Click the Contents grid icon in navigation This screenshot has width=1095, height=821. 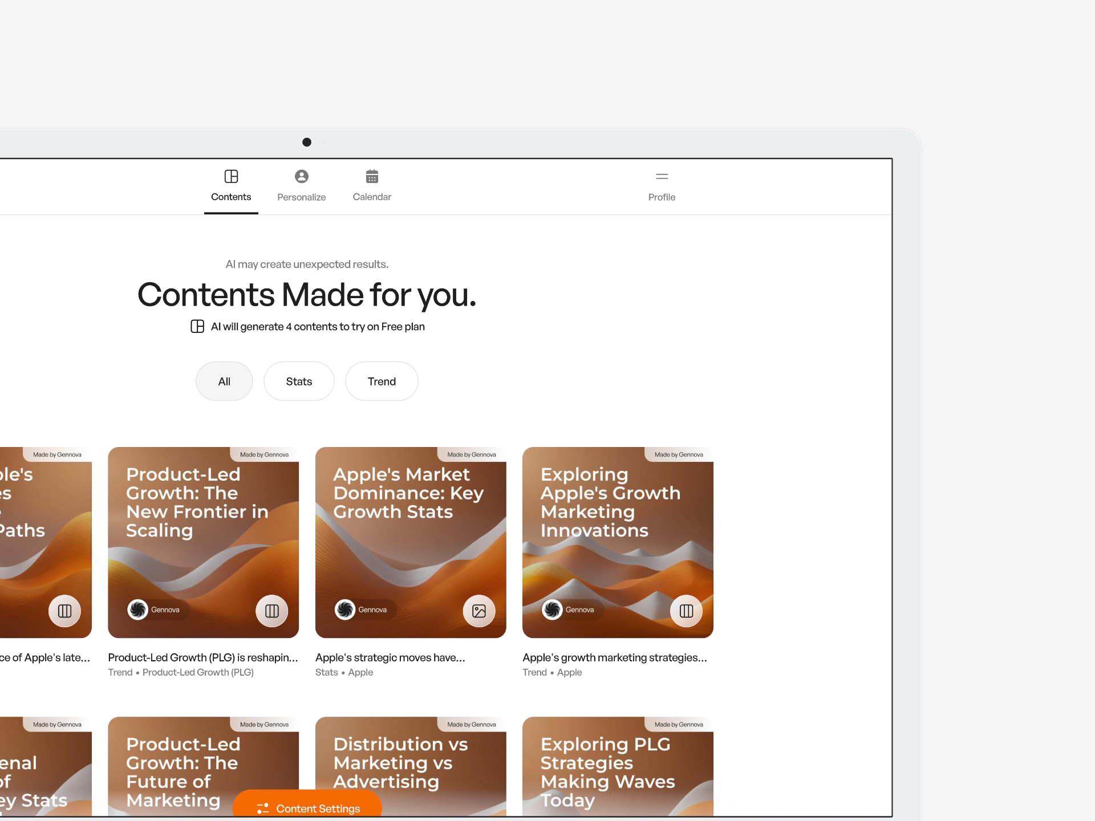tap(231, 176)
